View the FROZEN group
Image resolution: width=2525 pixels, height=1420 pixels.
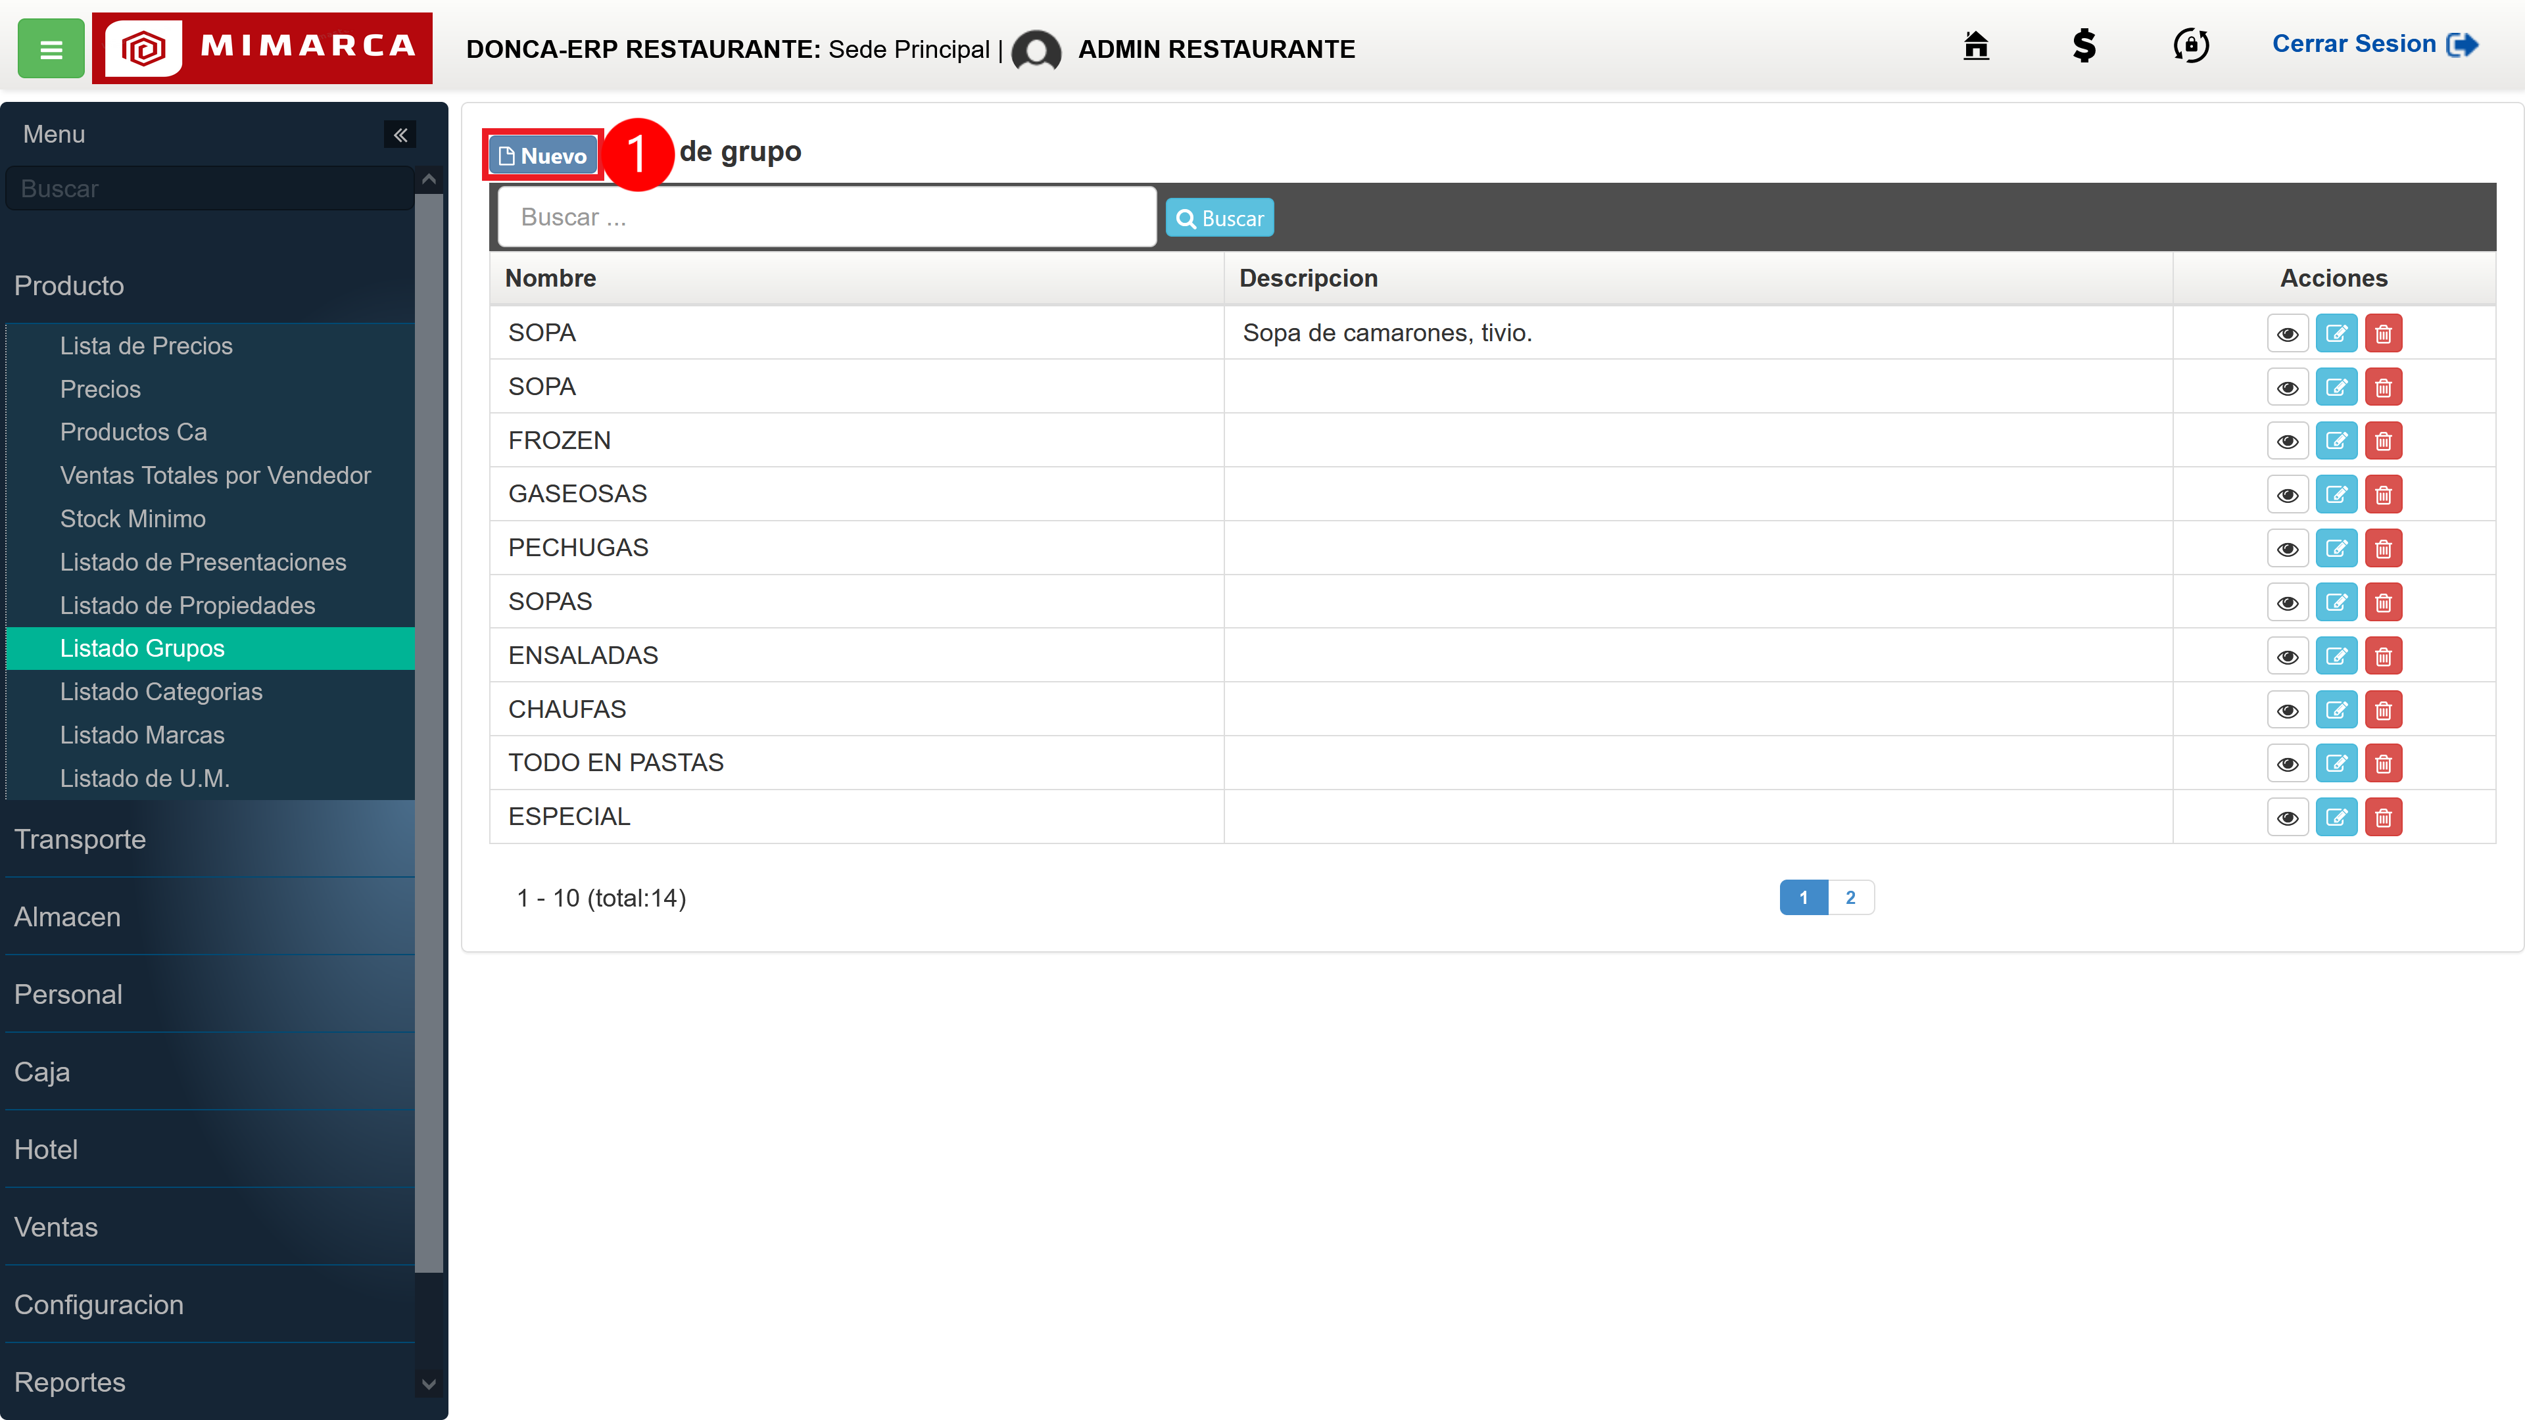click(x=2288, y=441)
